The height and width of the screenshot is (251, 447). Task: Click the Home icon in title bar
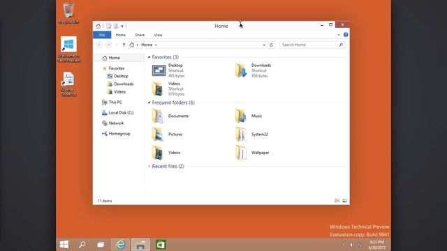(98, 26)
